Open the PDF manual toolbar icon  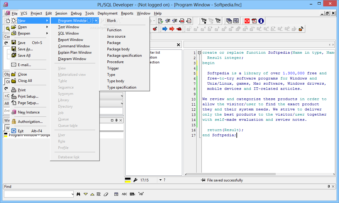254,21
